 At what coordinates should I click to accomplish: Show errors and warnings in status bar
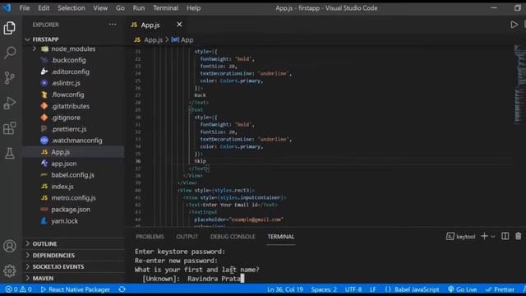coord(18,289)
